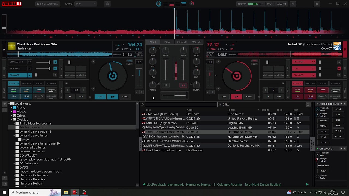Switch to the VIDEO mixer tab

(x=167, y=42)
